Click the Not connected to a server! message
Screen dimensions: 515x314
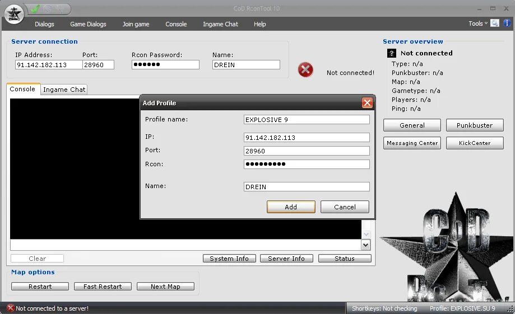[52, 308]
